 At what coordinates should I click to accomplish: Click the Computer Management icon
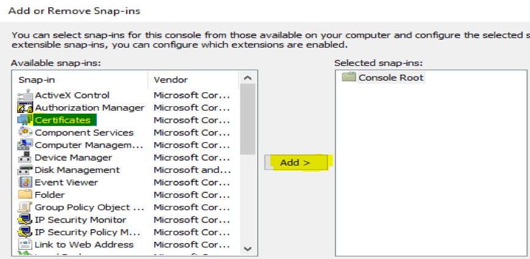(x=25, y=145)
